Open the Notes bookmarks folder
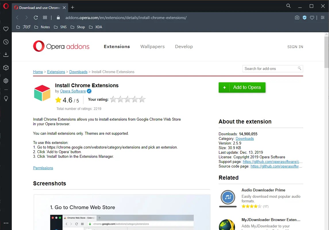The width and height of the screenshot is (329, 230). coord(42,27)
